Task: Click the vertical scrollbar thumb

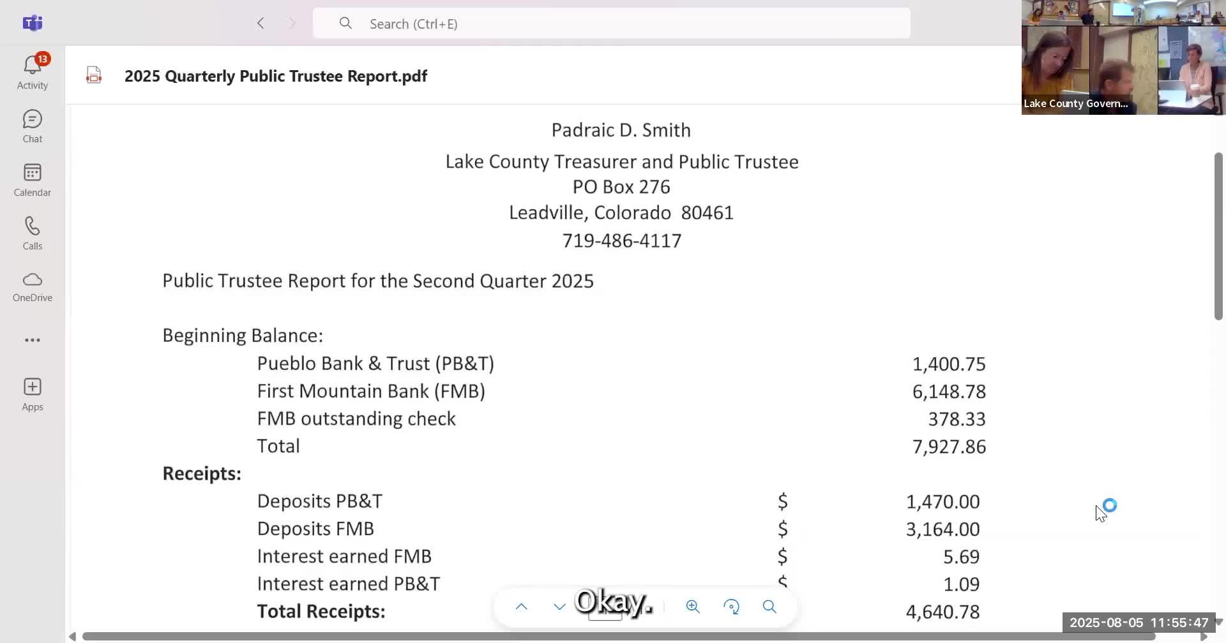Action: pyautogui.click(x=1218, y=236)
